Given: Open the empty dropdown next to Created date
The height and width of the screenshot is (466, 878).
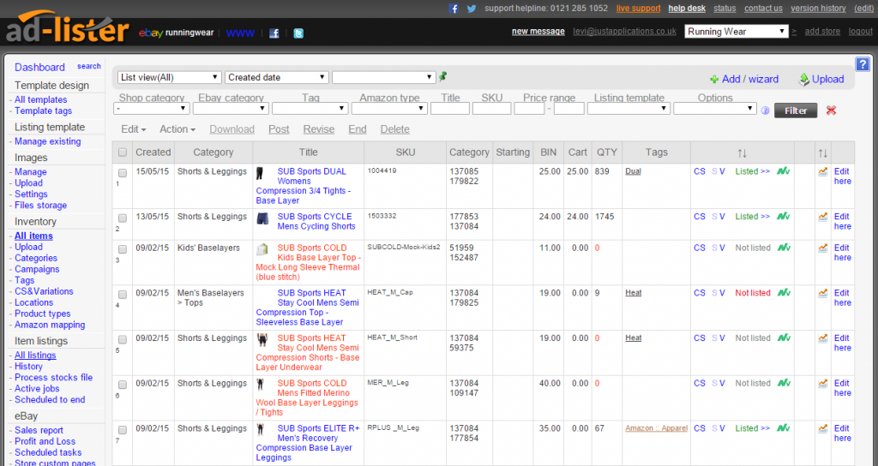Looking at the screenshot, I should pyautogui.click(x=383, y=77).
